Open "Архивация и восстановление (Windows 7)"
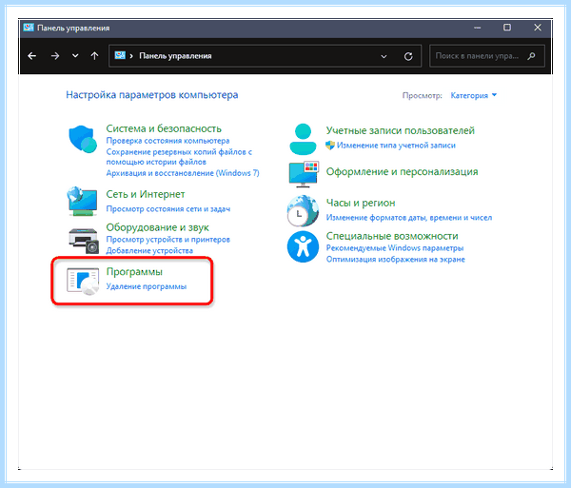This screenshot has width=571, height=488. point(183,173)
